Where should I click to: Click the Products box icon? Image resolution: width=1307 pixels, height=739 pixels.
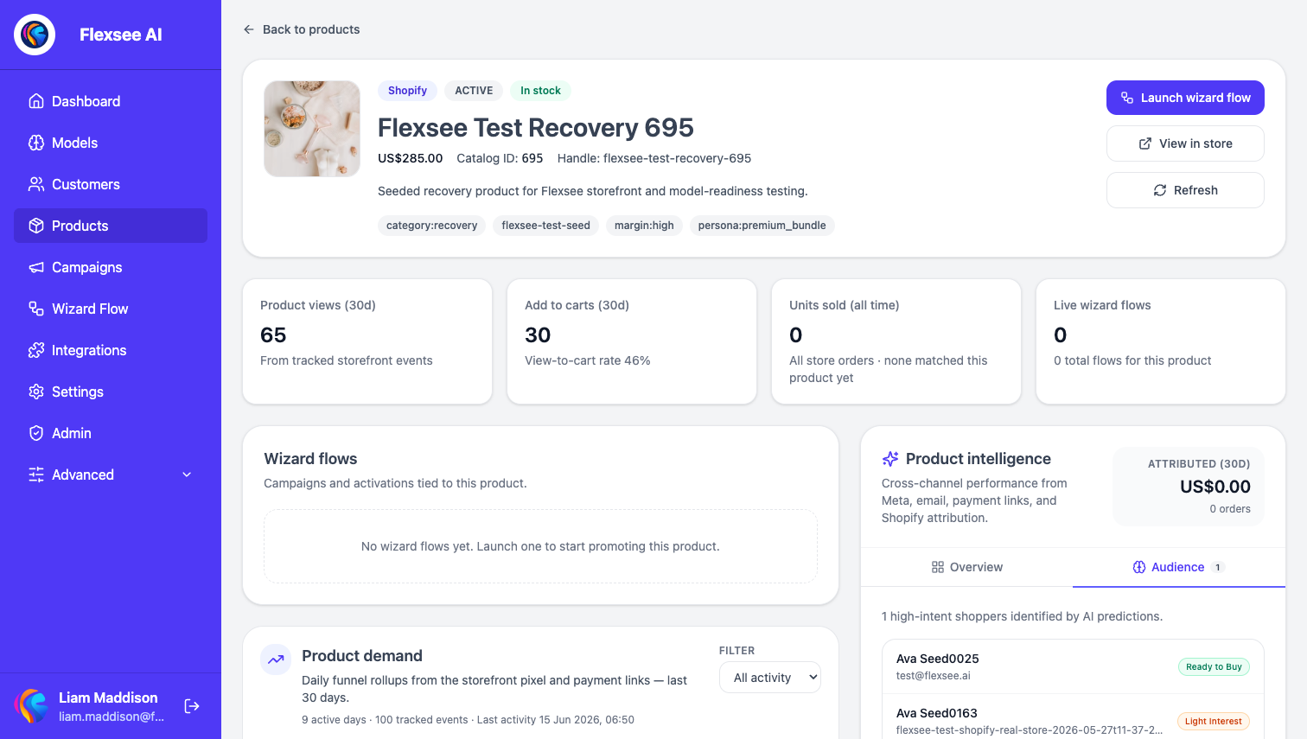(36, 226)
